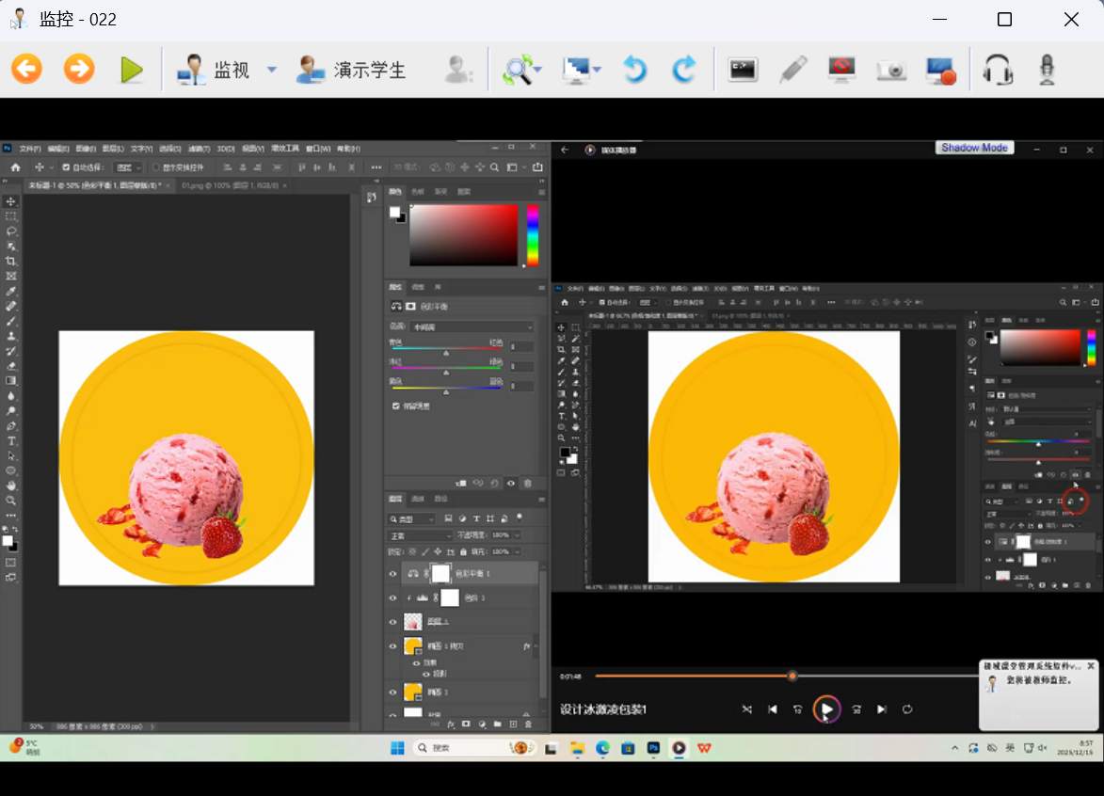
Task: Toggle the 保留明度 checkbox in properties panel
Action: click(396, 406)
